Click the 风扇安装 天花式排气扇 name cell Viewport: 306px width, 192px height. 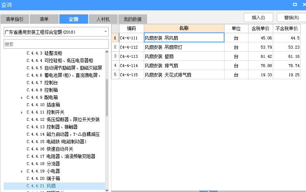[184, 75]
